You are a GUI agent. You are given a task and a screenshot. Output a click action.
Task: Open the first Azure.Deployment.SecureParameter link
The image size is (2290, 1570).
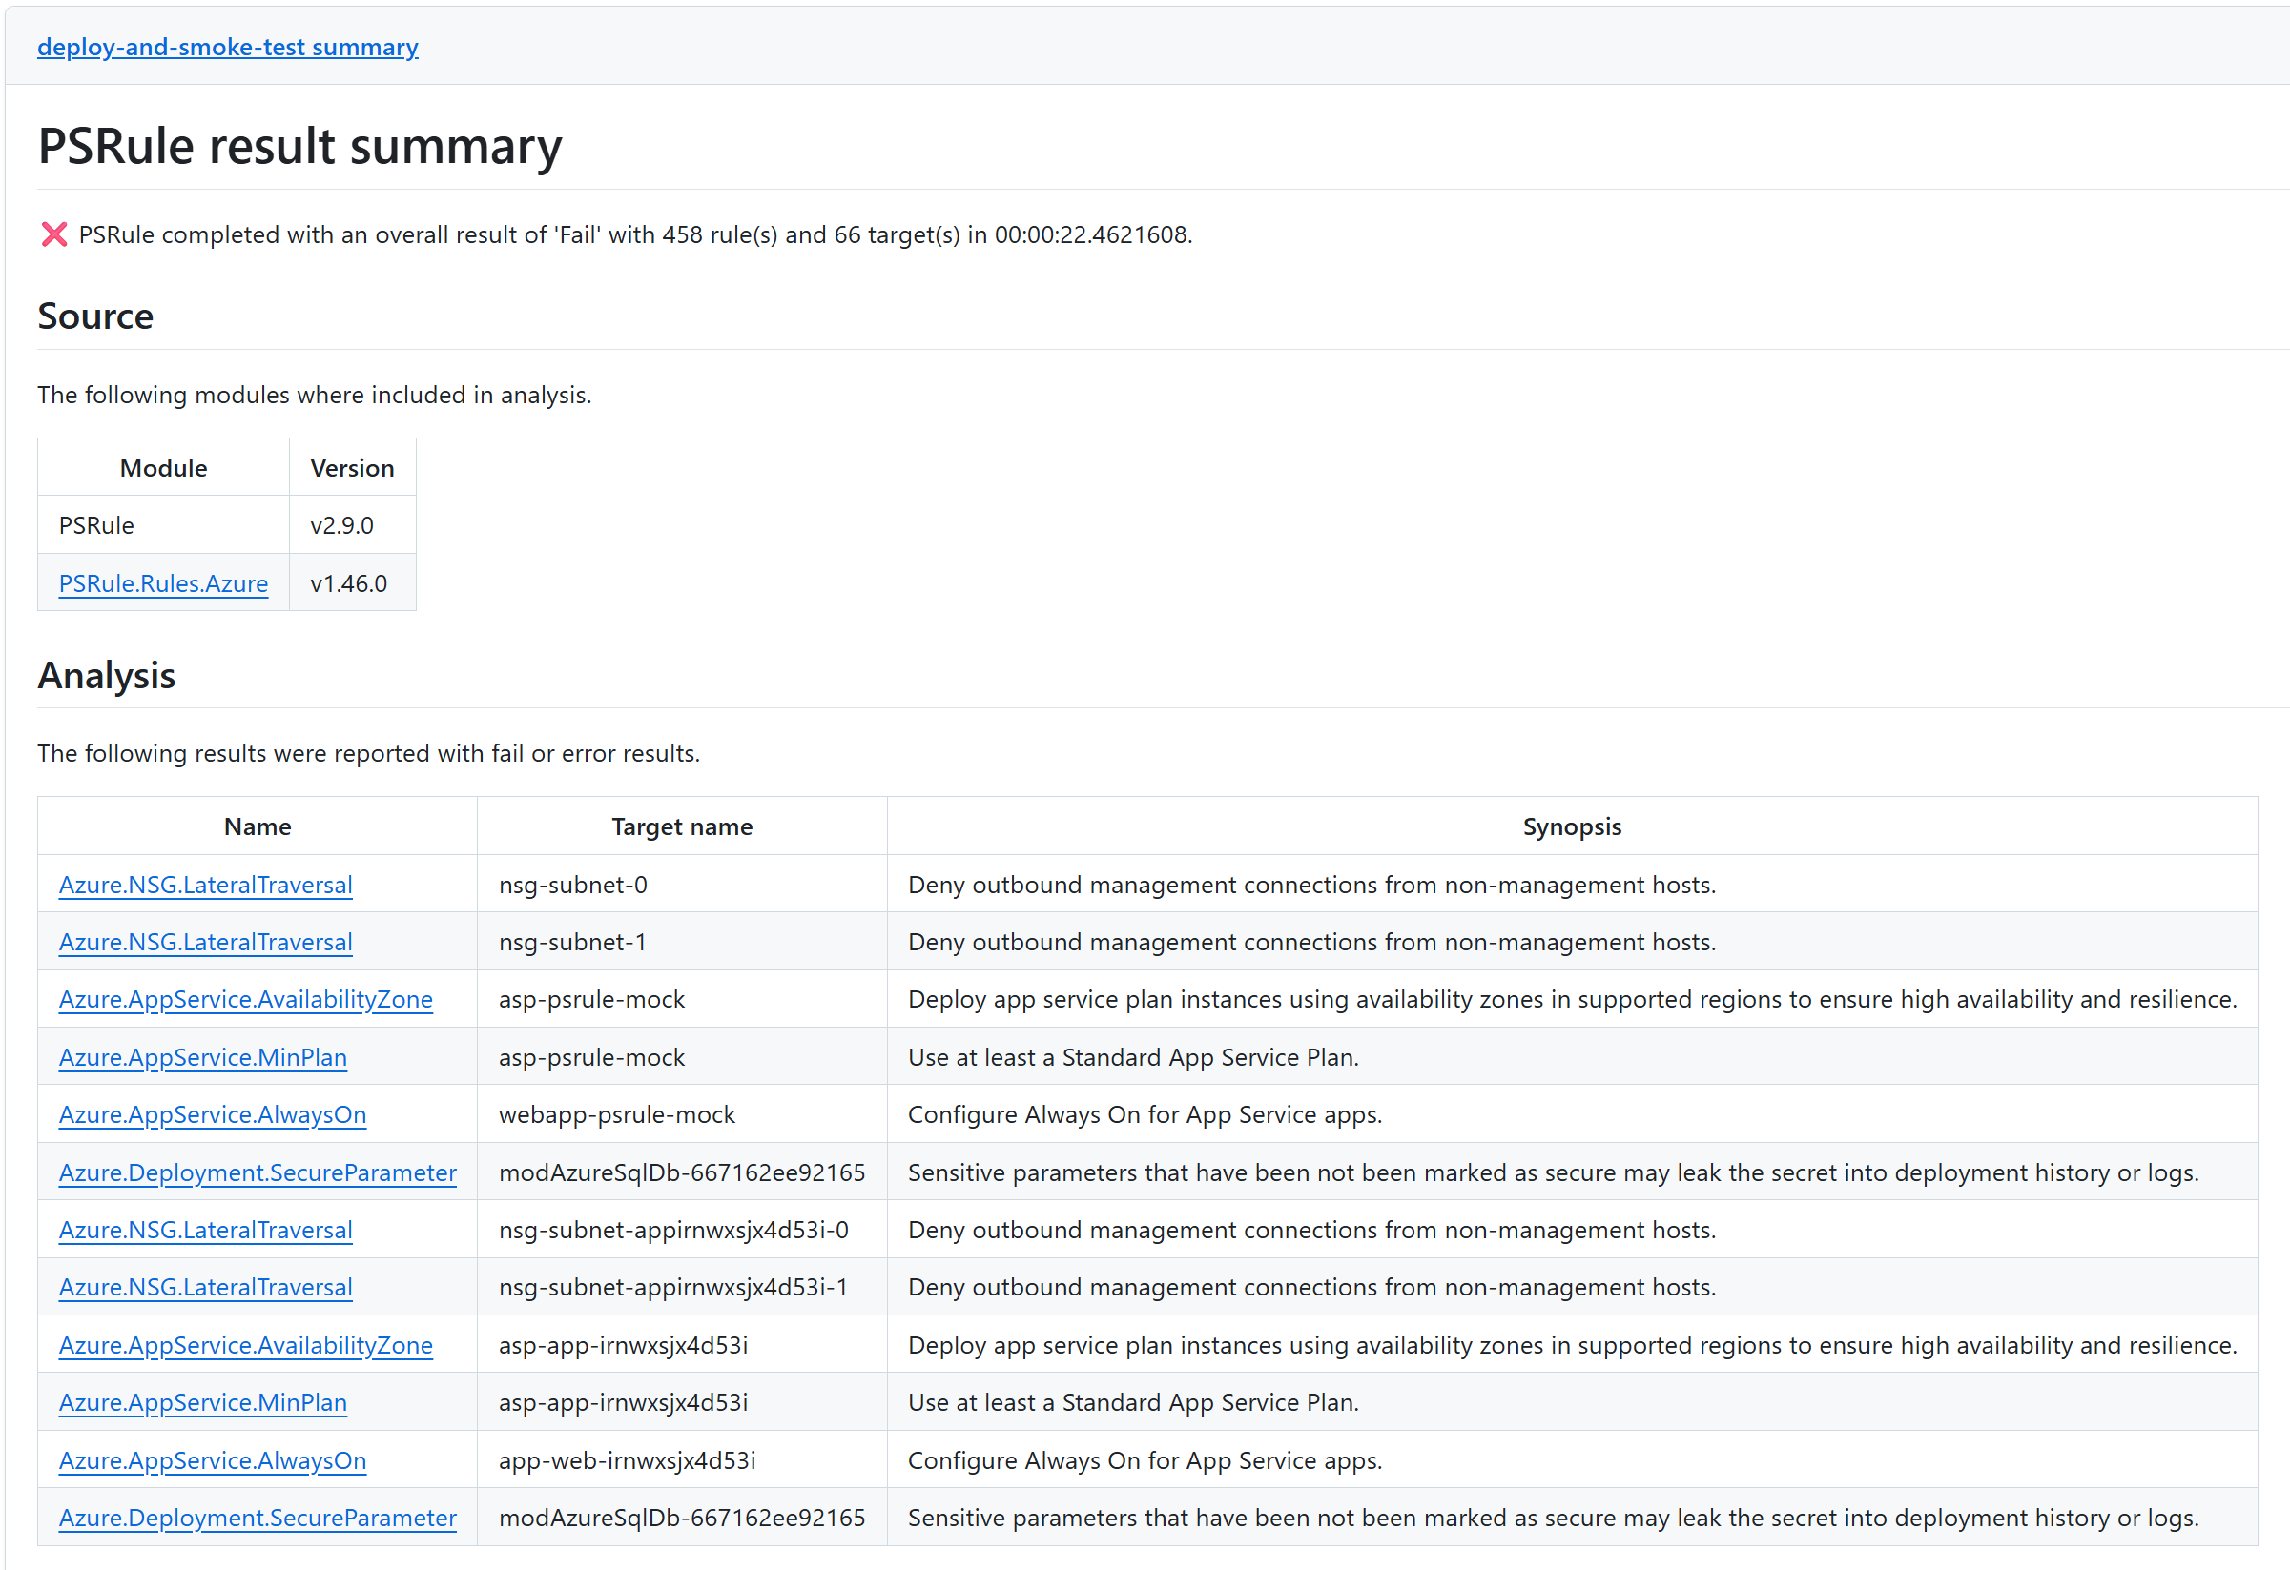click(258, 1172)
